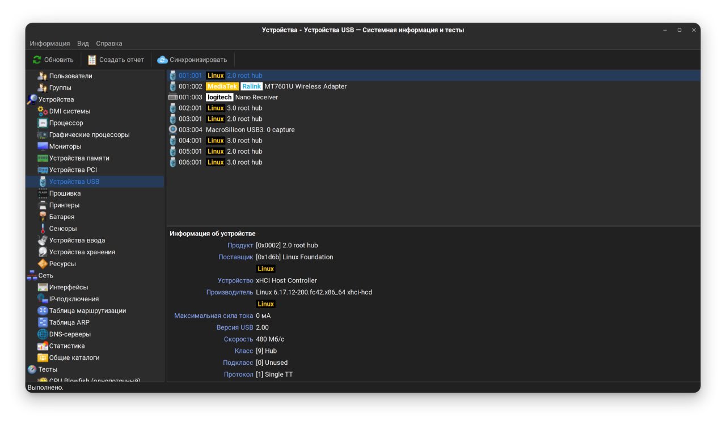
Task: Click the Refresh toolbar button
Action: click(x=53, y=60)
